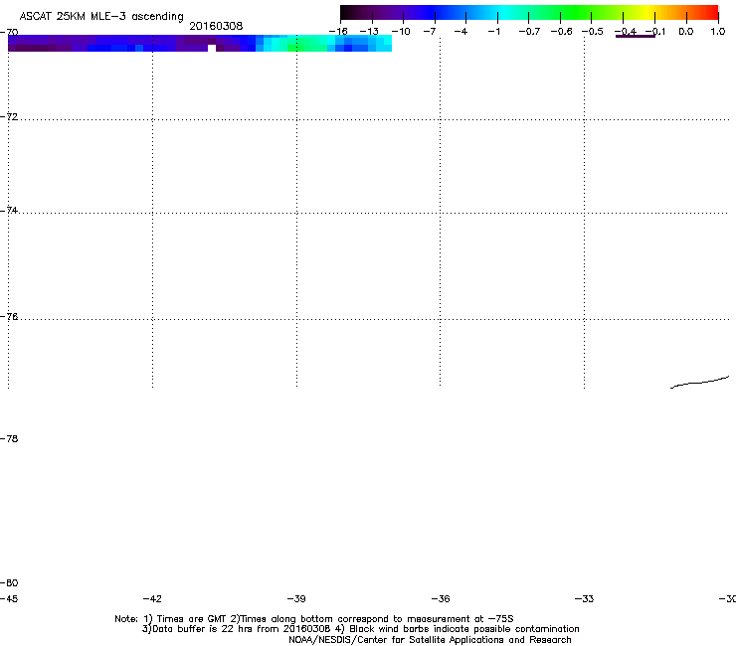Select the -39 longitude label
Viewport: 736px width, 646px height.
296,598
